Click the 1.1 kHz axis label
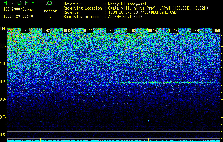 click(x=3, y=46)
